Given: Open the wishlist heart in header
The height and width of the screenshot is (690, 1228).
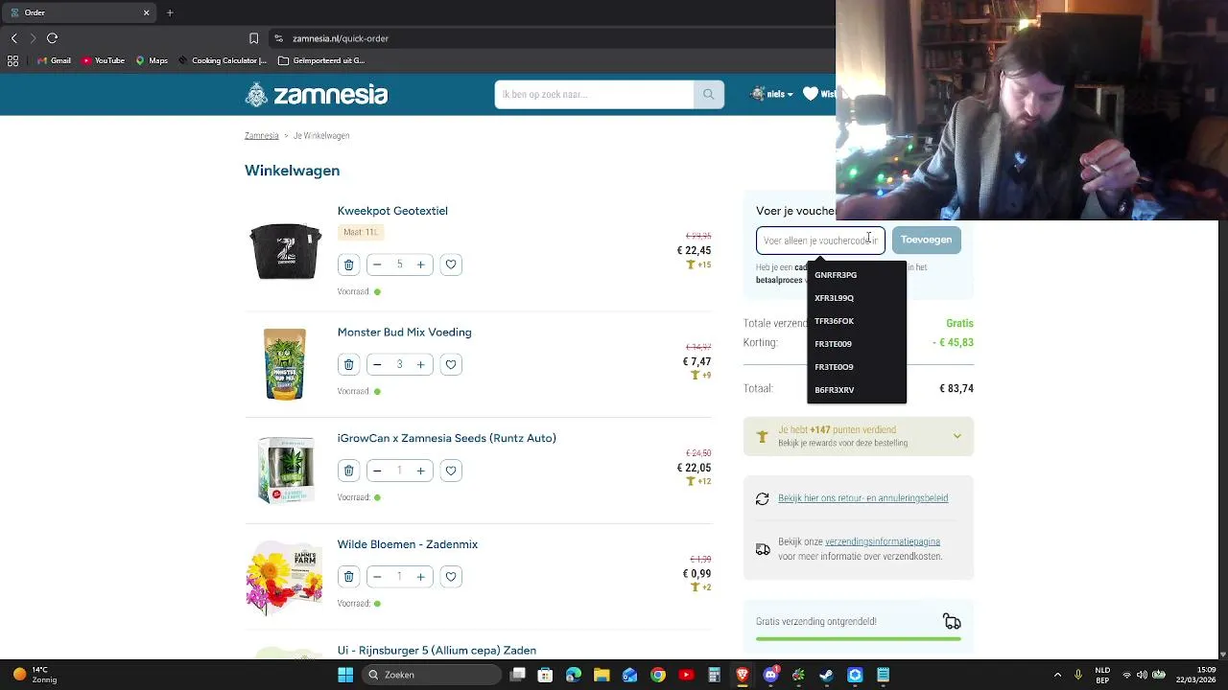Looking at the screenshot, I should pos(811,94).
